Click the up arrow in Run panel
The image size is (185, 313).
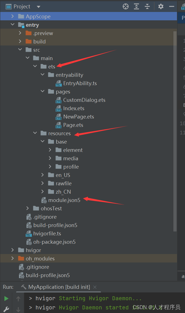tap(18, 299)
